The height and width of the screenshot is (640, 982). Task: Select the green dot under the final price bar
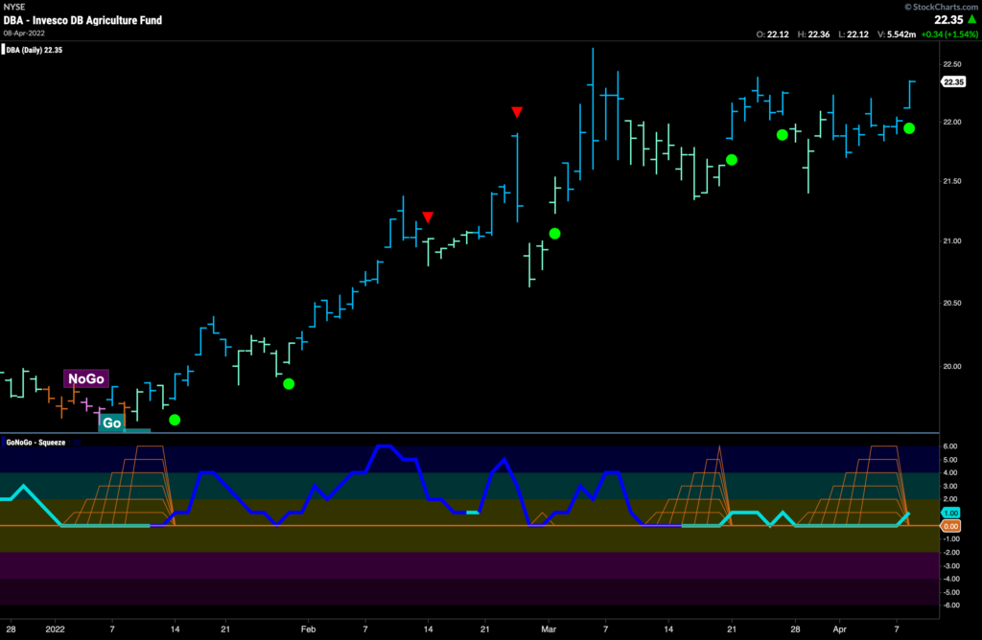click(x=909, y=128)
